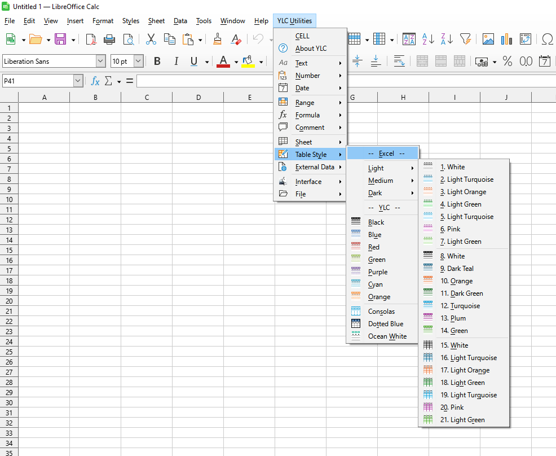Toggle italic formatting
This screenshot has width=556, height=456.
(176, 61)
